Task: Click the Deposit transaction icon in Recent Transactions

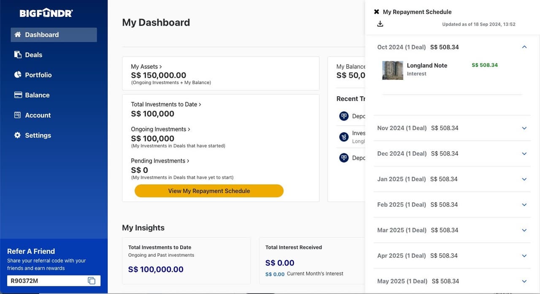Action: pos(344,116)
